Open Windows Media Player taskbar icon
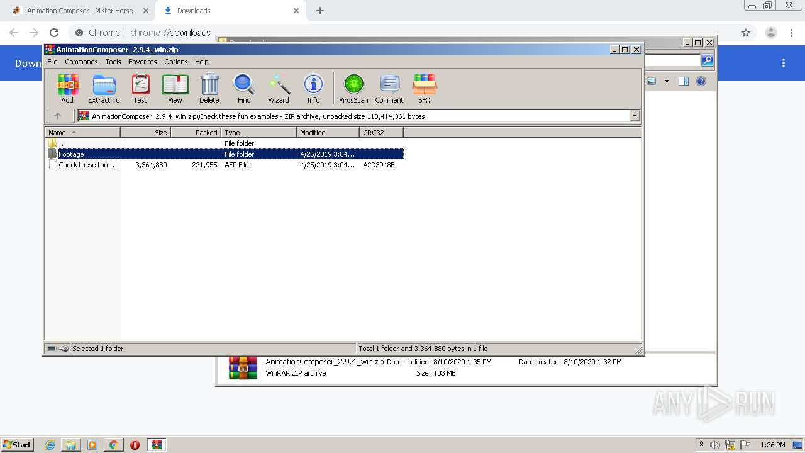 point(92,445)
